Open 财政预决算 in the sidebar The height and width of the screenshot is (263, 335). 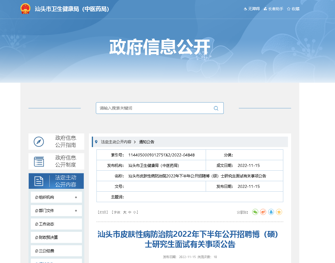pos(48,237)
